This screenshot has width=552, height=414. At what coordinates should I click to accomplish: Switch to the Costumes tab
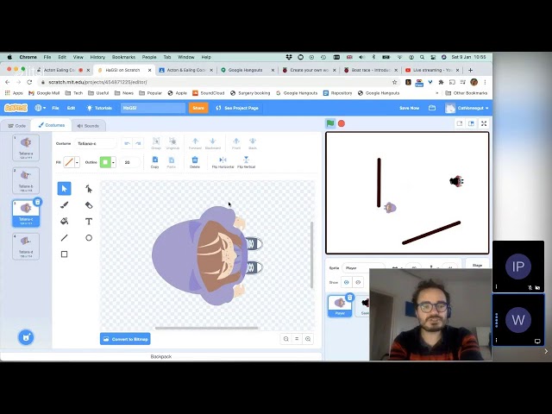tap(52, 125)
